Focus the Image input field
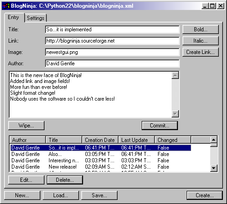This screenshot has height=204, width=227. pyautogui.click(x=112, y=52)
